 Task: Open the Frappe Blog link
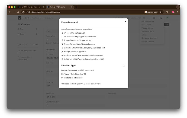[x=83, y=40]
